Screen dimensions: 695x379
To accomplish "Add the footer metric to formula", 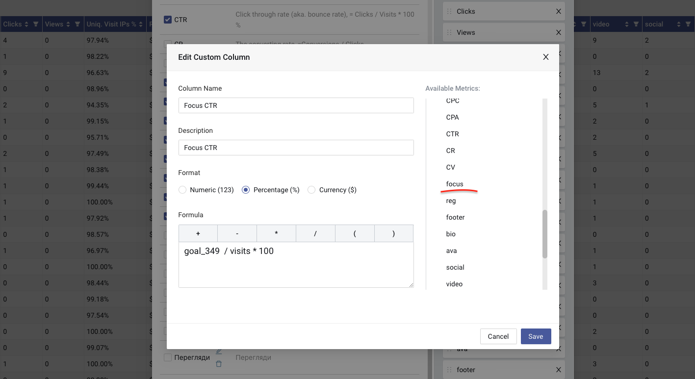I will [456, 217].
